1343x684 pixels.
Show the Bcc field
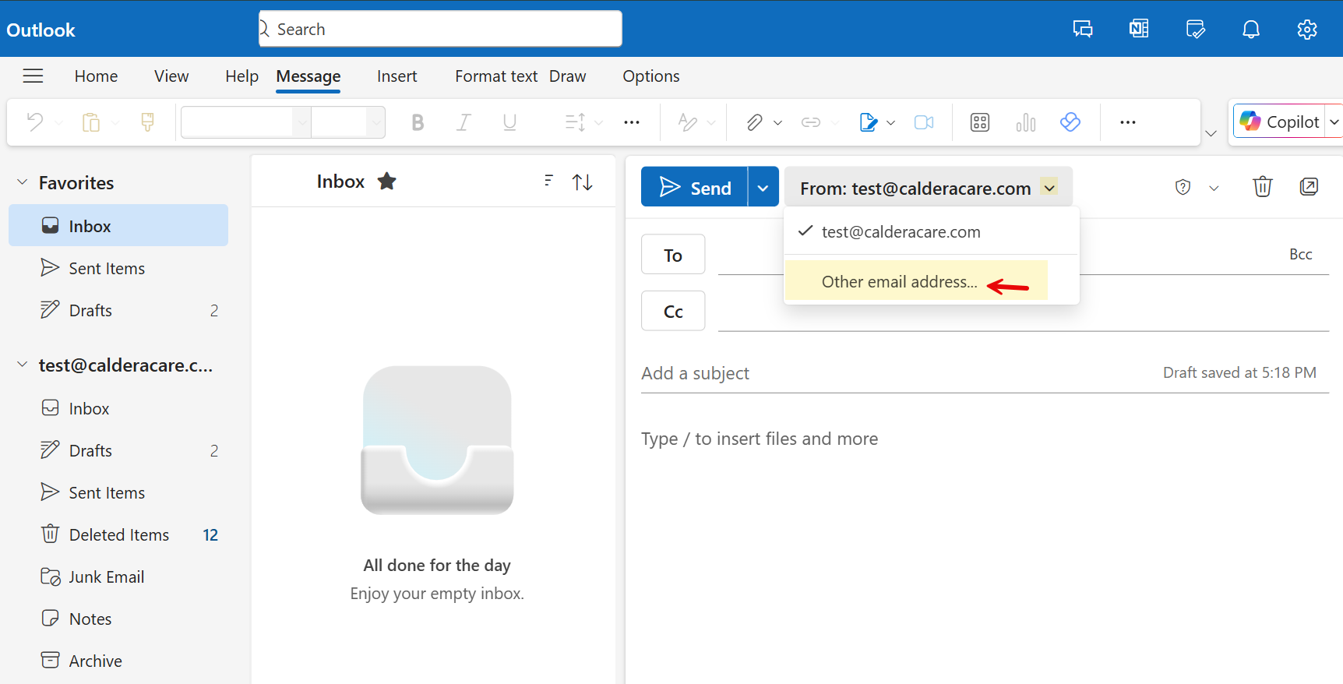[x=1300, y=254]
